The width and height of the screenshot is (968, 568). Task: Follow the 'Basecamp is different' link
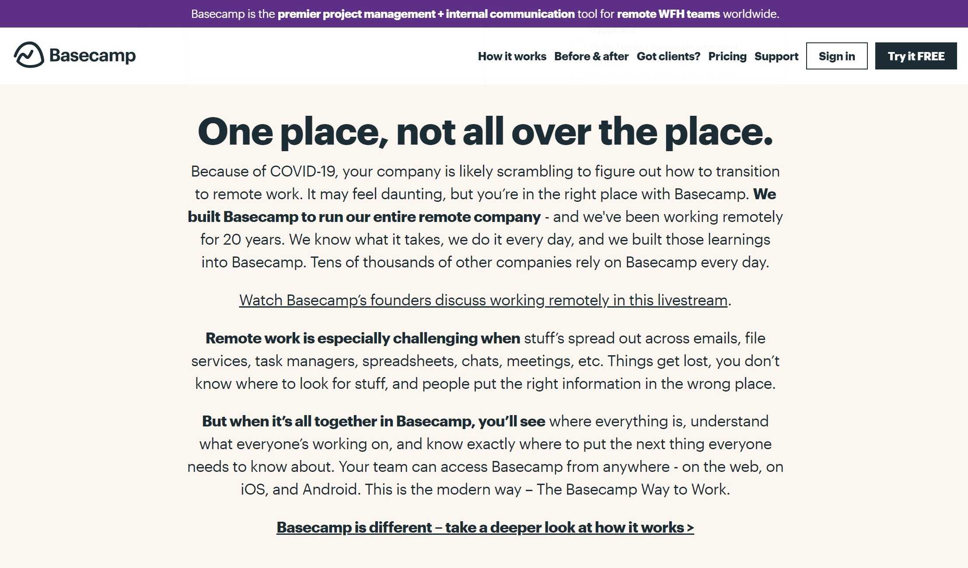(485, 527)
